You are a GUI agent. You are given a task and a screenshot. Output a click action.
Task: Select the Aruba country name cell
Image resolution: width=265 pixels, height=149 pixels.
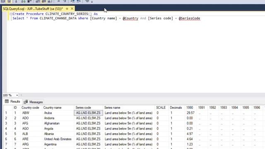pyautogui.click(x=58, y=113)
